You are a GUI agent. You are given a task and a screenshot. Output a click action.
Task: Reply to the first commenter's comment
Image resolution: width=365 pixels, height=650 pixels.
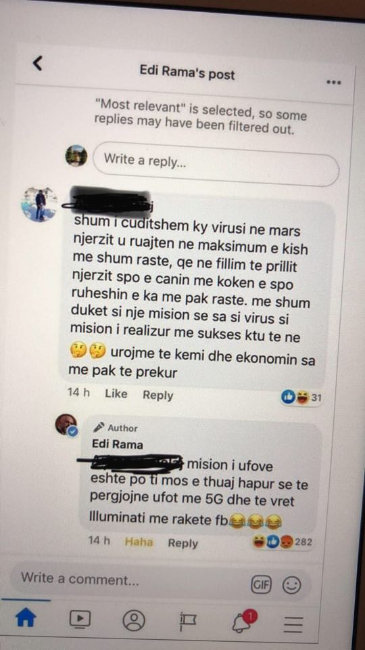pos(157,395)
